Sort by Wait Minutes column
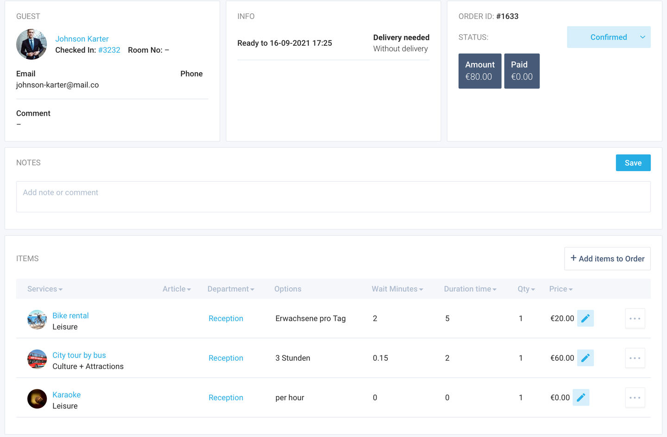This screenshot has height=437, width=667. tap(397, 289)
